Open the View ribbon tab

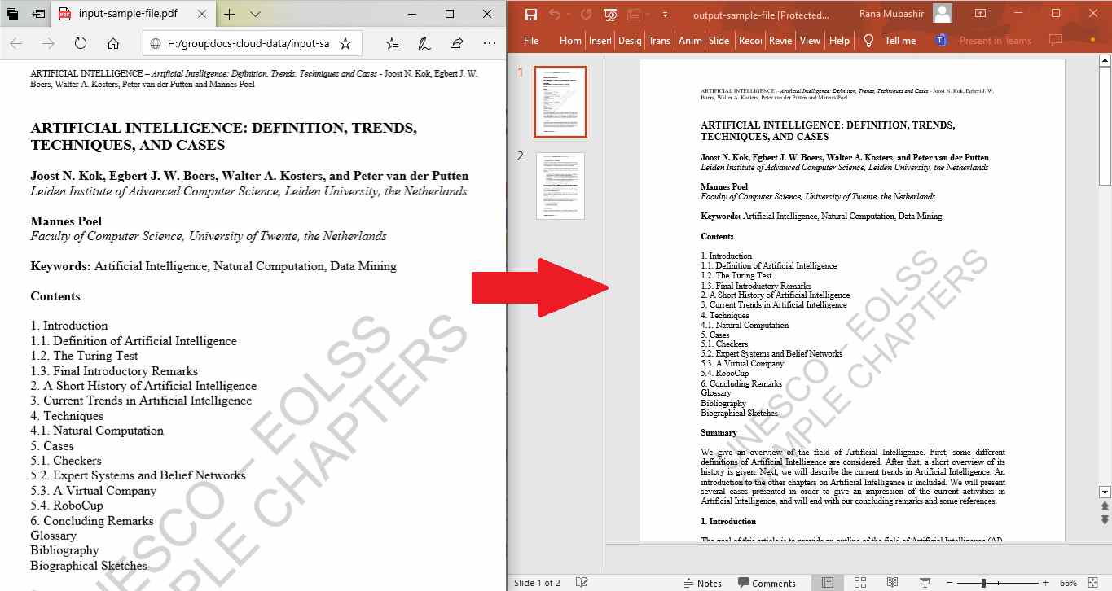click(x=810, y=41)
